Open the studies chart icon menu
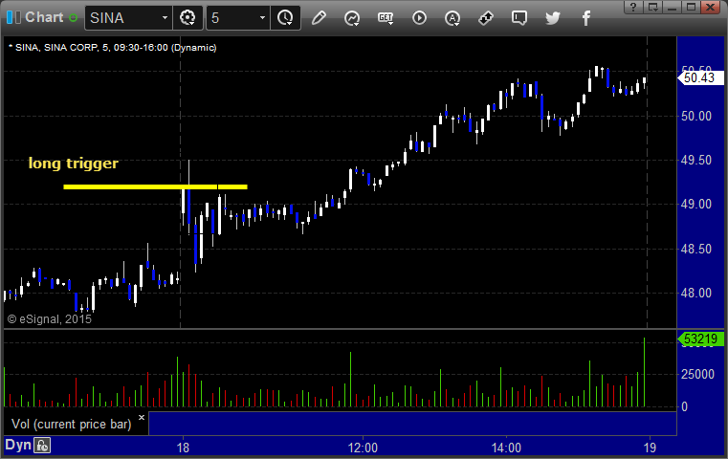728x459 pixels. [x=352, y=18]
